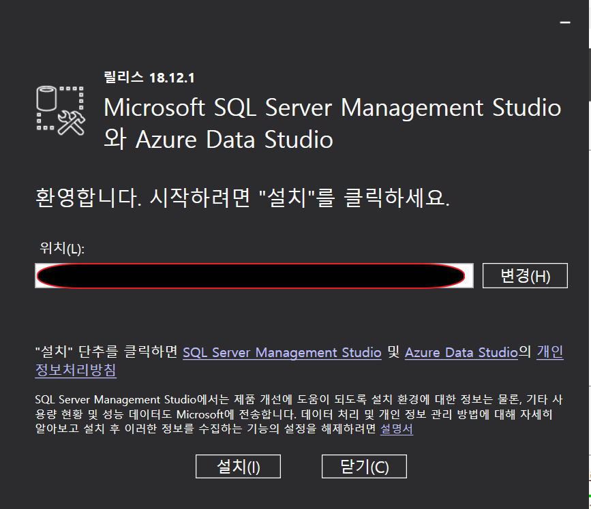Screen dimensions: 591x509
Task: Minimize the installer window
Action: [x=564, y=22]
